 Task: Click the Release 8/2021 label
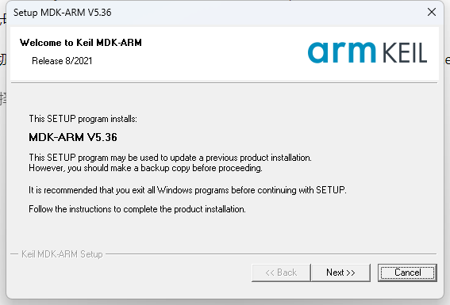(62, 61)
